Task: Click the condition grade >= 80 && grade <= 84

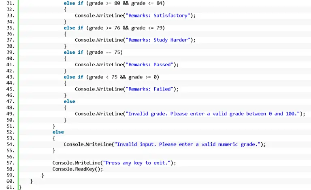Action: click(x=126, y=3)
